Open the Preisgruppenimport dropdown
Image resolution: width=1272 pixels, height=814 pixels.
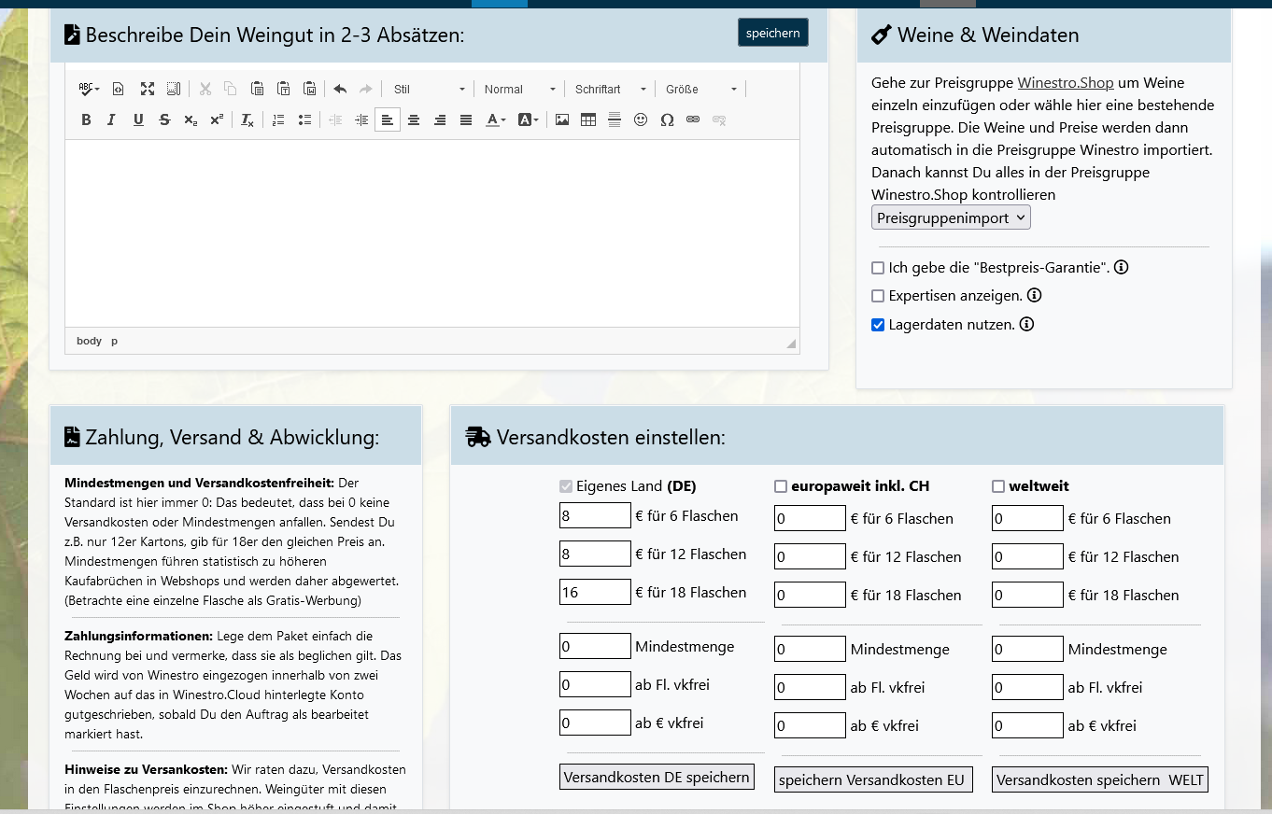951,218
